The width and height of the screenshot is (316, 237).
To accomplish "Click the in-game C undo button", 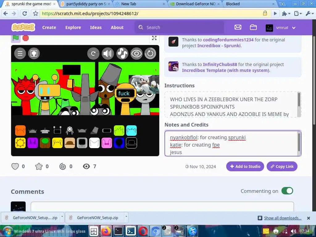I will click(x=93, y=54).
